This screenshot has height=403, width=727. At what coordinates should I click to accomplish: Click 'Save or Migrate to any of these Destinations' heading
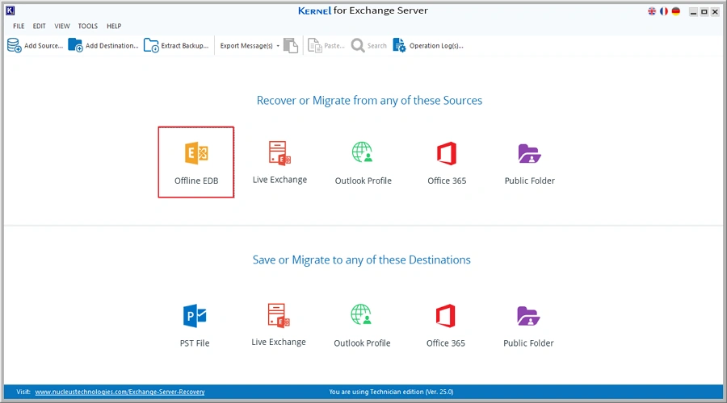click(362, 260)
